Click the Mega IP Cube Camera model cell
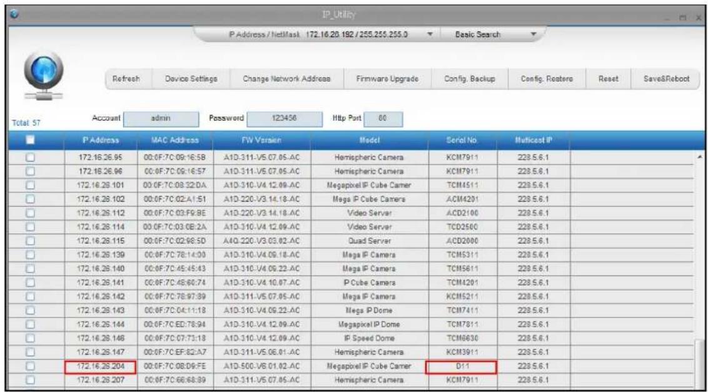Viewport: 708px width, 392px height. tap(370, 199)
